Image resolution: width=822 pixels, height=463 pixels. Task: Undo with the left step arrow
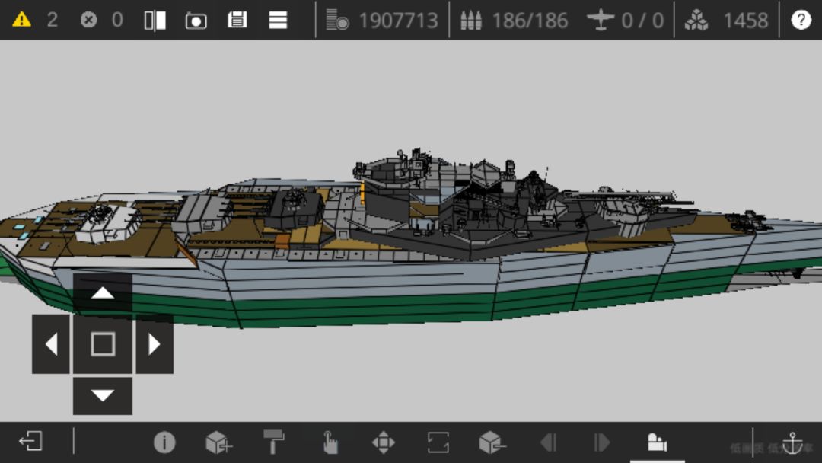click(548, 442)
